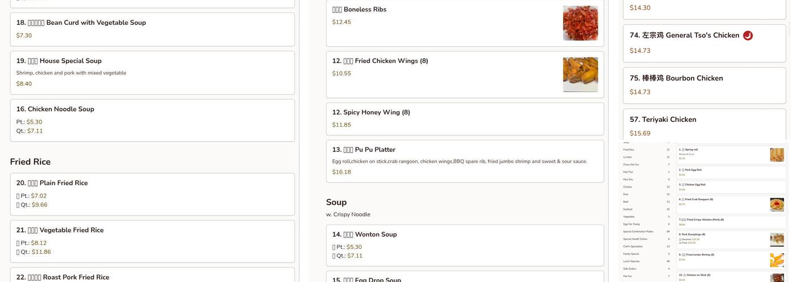Viewport: 791px width, 282px height.
Task: Click the Soup section heading
Action: click(x=336, y=202)
